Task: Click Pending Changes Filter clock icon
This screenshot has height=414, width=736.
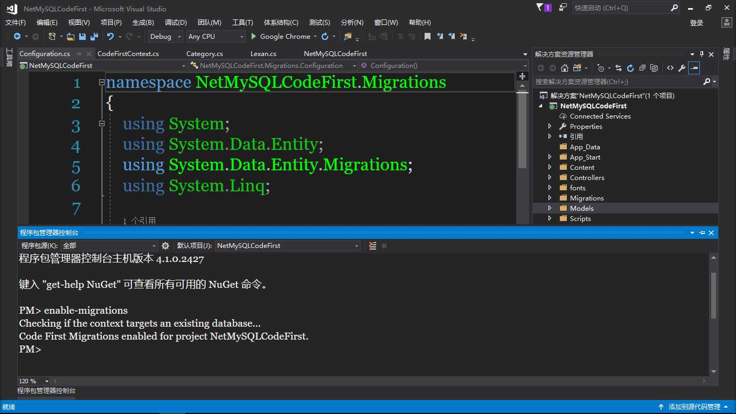Action: pos(601,68)
